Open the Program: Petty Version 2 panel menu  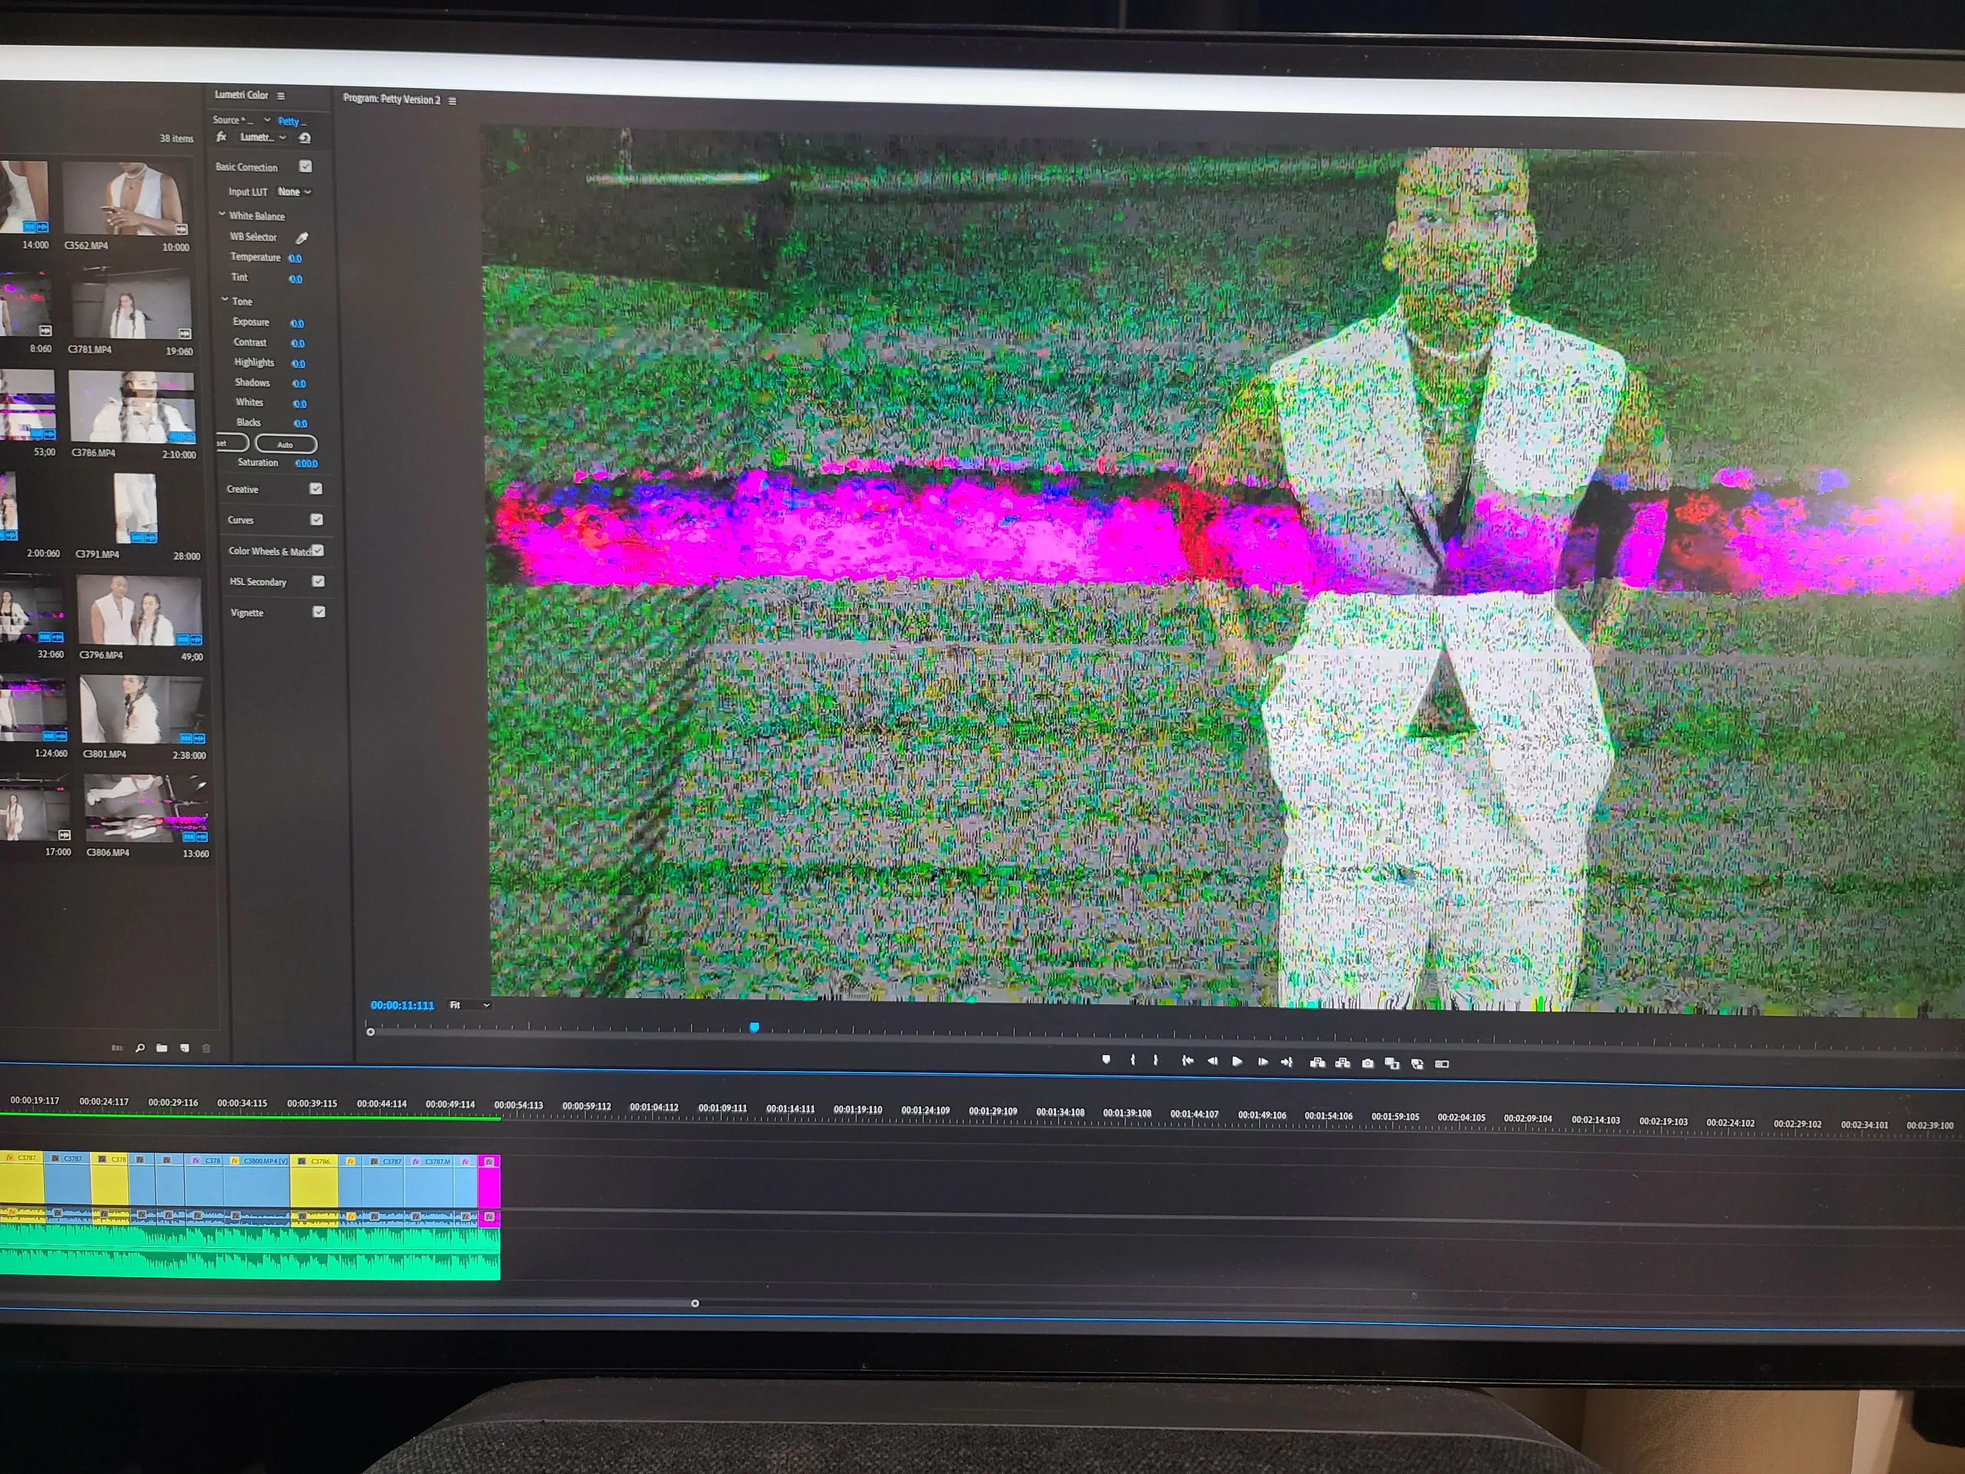click(452, 101)
